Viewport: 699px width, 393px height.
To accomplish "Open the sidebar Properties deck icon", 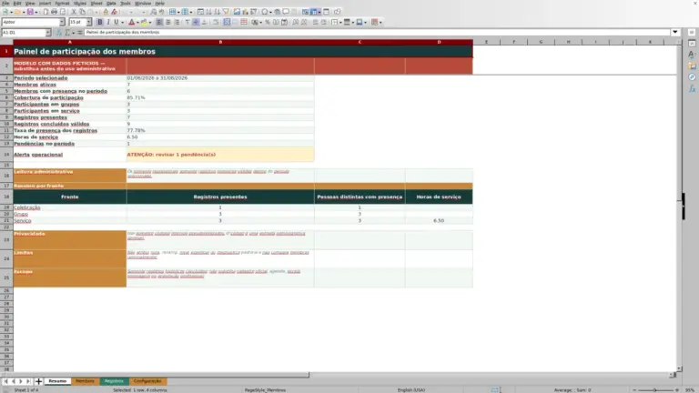I will click(692, 44).
